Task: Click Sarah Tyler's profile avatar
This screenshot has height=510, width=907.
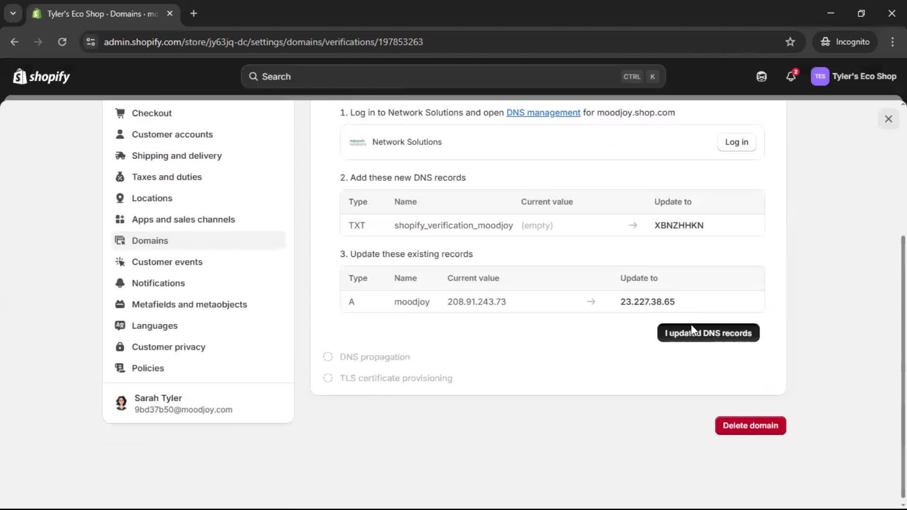Action: click(x=121, y=403)
